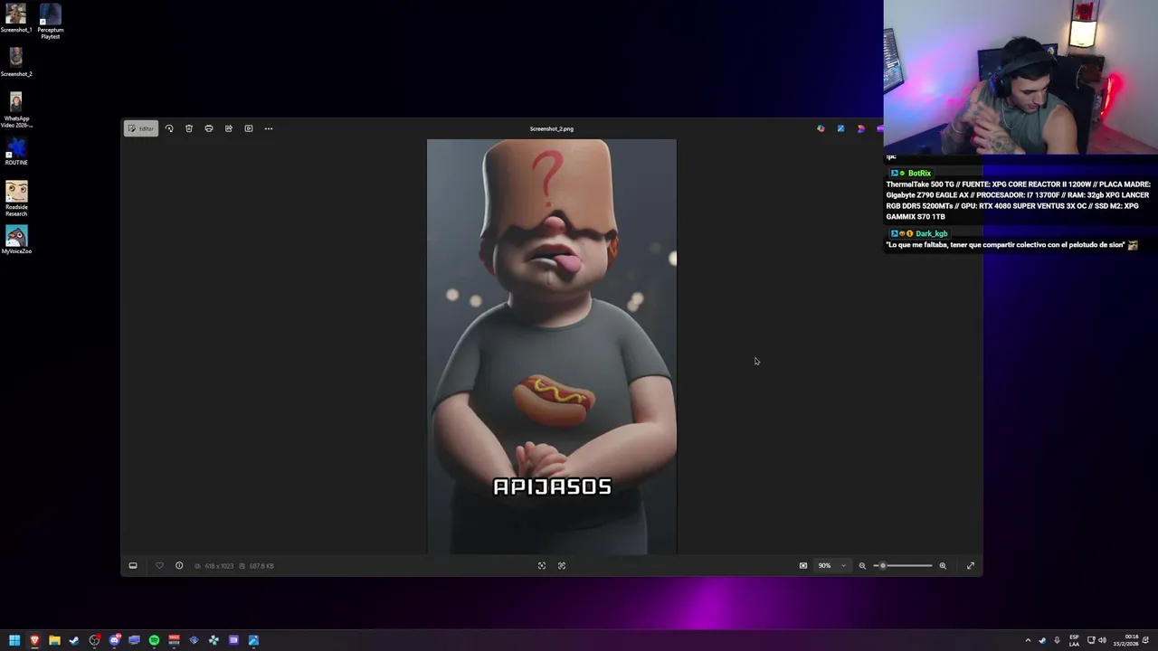Click the displayed hot dog character image
1158x651 pixels.
tap(552, 346)
